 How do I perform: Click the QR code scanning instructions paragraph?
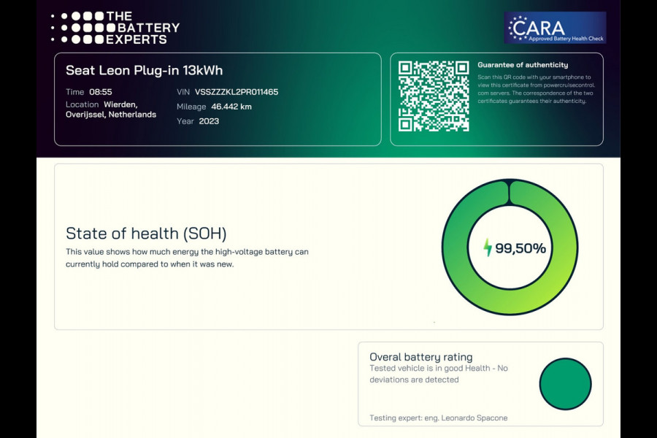(x=536, y=89)
